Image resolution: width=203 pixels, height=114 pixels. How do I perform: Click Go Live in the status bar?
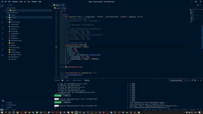coord(177,110)
